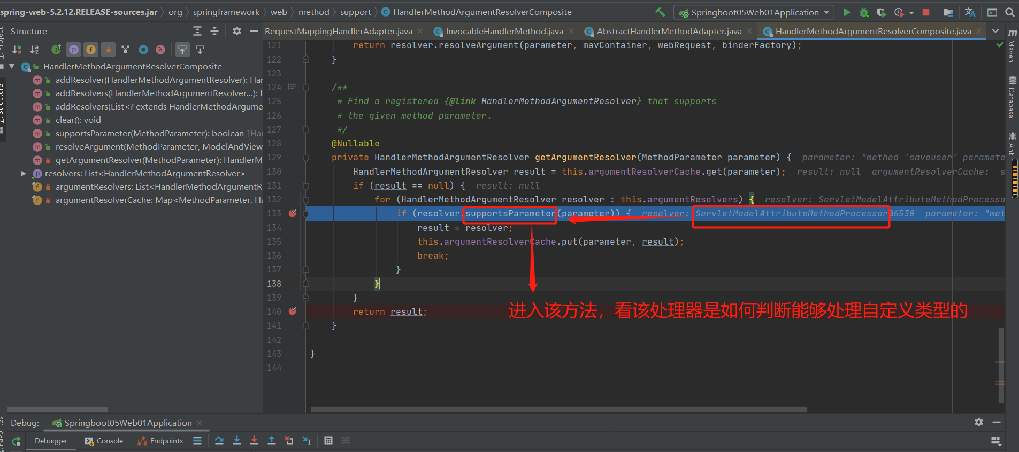Step Over in debugger
The height and width of the screenshot is (452, 1019).
(x=219, y=440)
